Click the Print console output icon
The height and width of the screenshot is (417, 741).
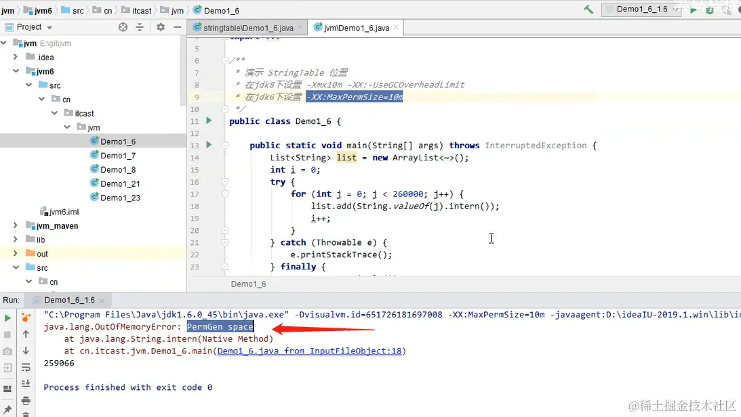[x=26, y=401]
